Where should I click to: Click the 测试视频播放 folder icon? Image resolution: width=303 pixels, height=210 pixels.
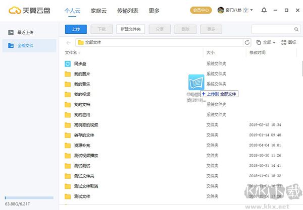click(x=68, y=156)
